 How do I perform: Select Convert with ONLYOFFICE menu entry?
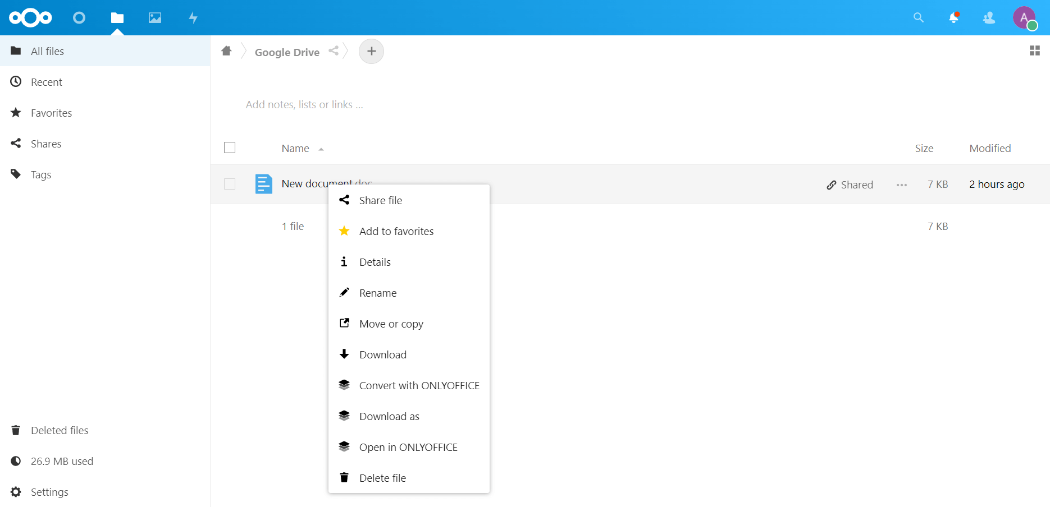tap(419, 385)
